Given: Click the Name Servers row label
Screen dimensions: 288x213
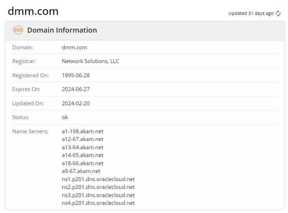Looking at the screenshot, I should 31,131.
